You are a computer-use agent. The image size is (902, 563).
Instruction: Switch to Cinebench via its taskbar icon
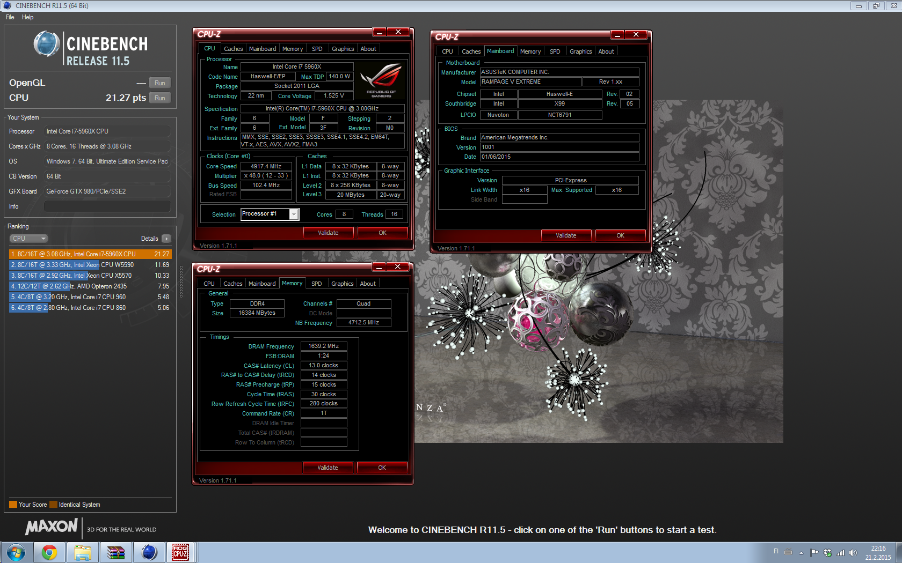[x=149, y=552]
